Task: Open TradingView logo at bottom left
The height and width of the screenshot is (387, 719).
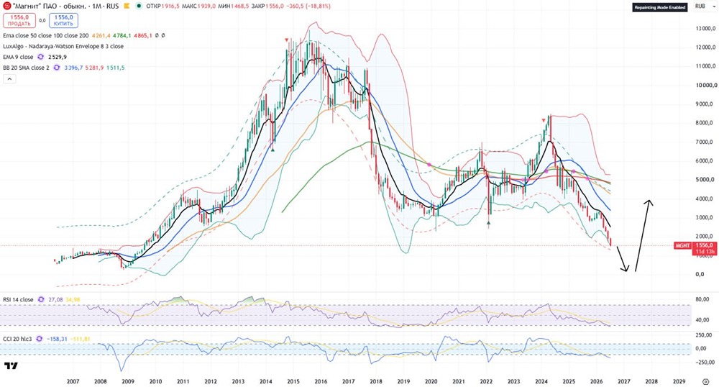Action: [x=11, y=365]
